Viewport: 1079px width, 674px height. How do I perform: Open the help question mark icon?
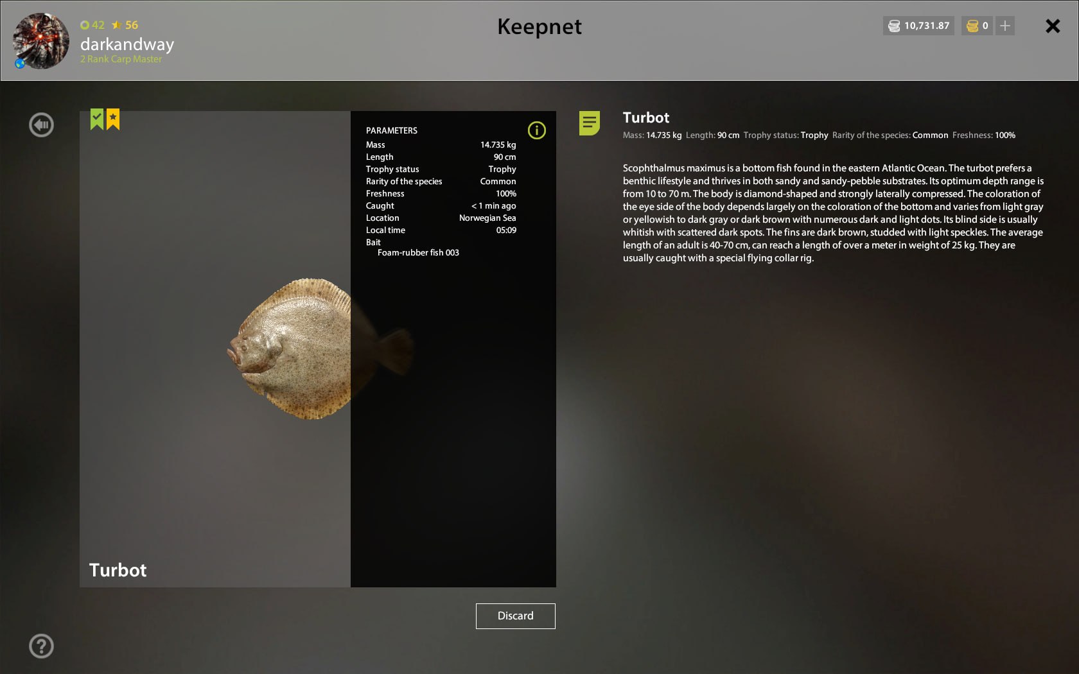click(42, 646)
